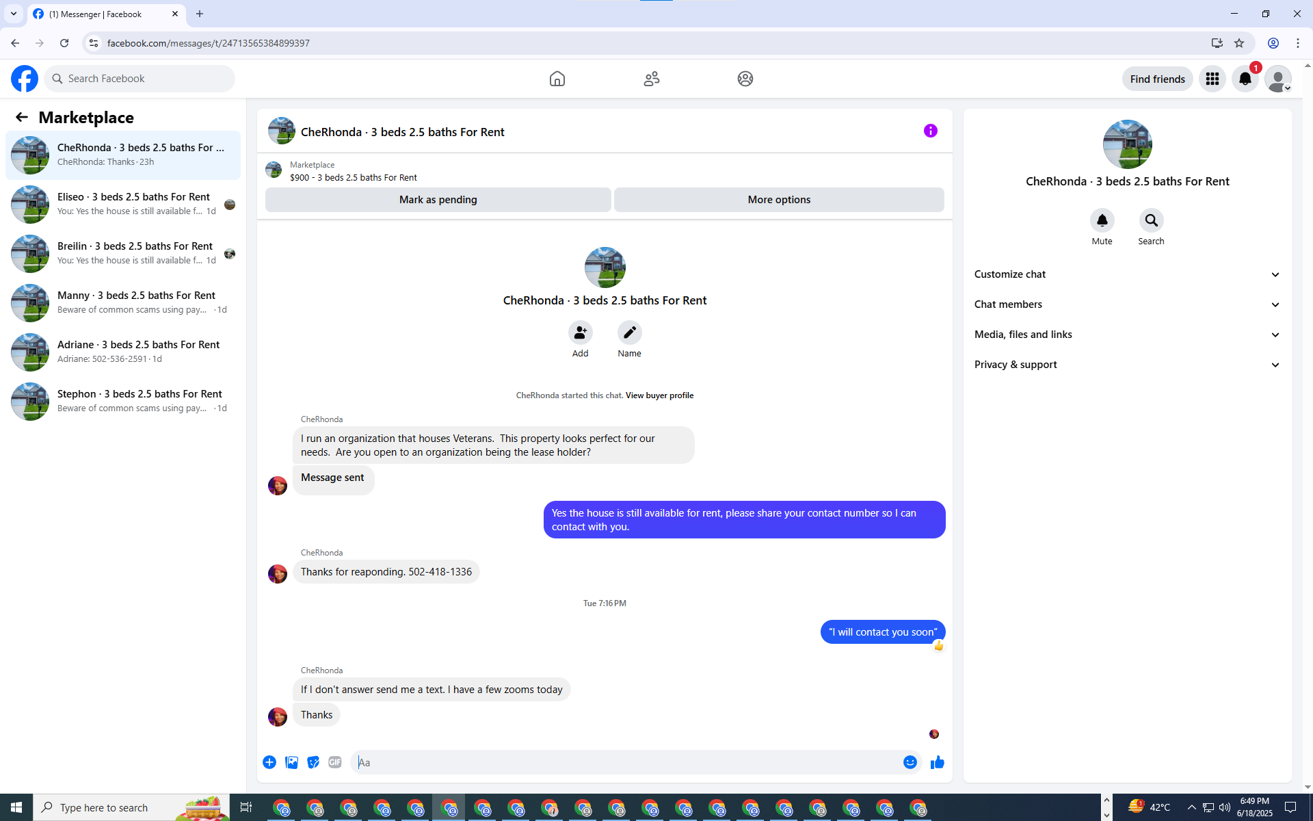Open the notifications bell
The image size is (1313, 821).
[1245, 79]
